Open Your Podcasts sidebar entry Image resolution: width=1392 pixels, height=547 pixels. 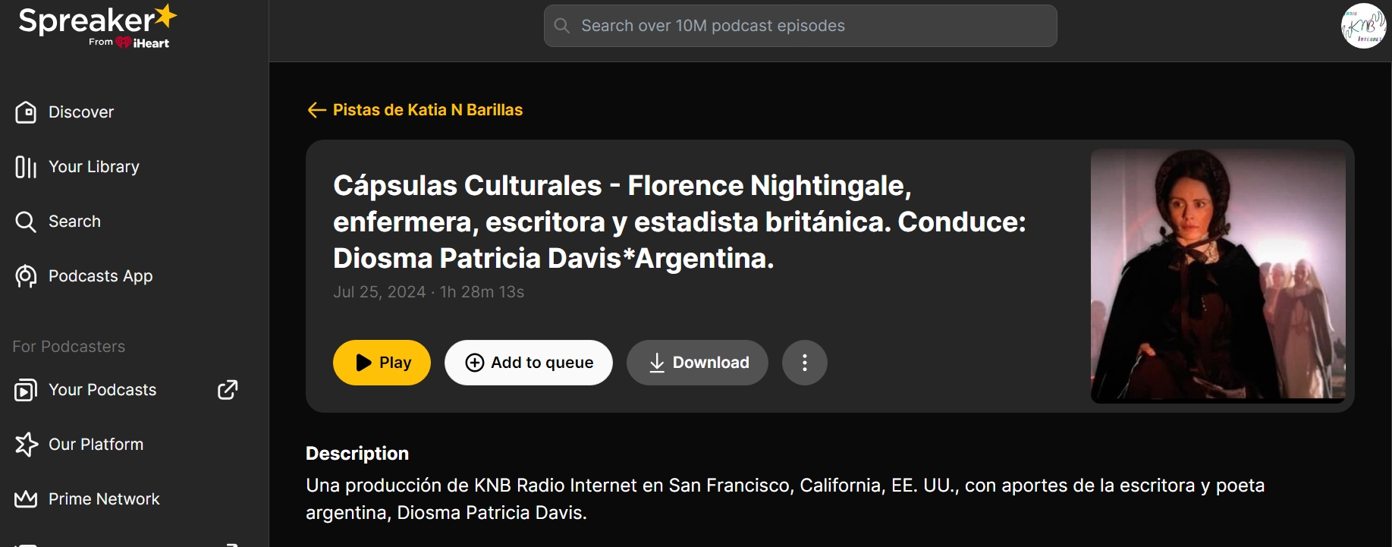[102, 390]
